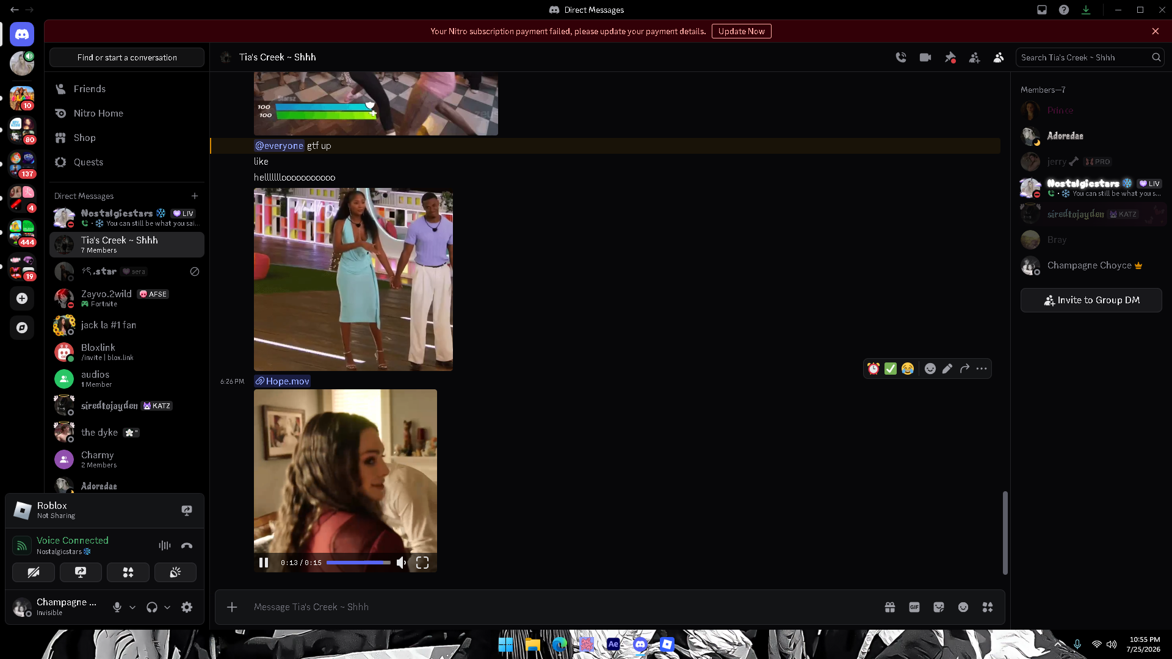Viewport: 1172px width, 659px height.
Task: Open Nitro Home
Action: tap(127, 113)
